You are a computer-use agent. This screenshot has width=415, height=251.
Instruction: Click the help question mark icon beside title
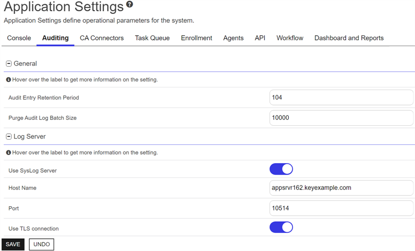point(129,5)
